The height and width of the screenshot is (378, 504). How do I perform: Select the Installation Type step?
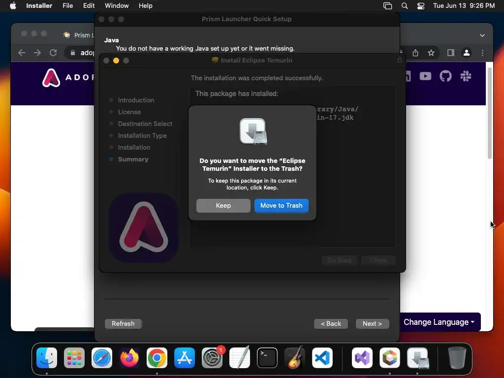(x=142, y=136)
